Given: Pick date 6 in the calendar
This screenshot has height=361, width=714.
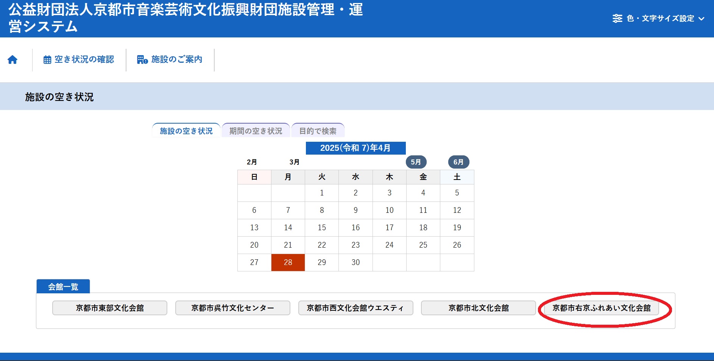Looking at the screenshot, I should (254, 210).
